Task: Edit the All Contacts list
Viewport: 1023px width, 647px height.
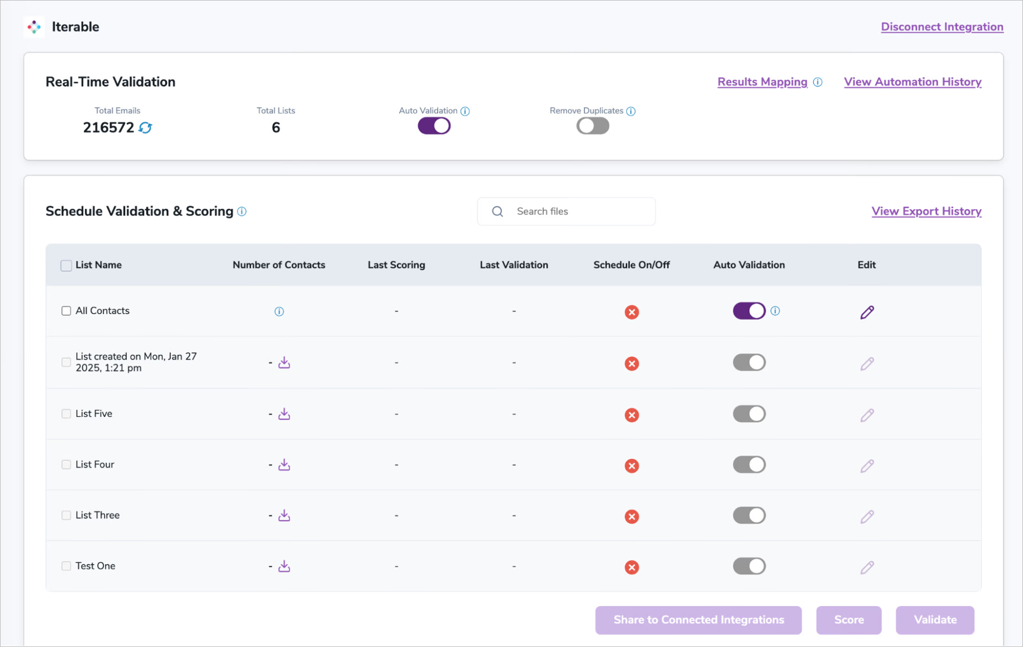Action: click(x=867, y=312)
